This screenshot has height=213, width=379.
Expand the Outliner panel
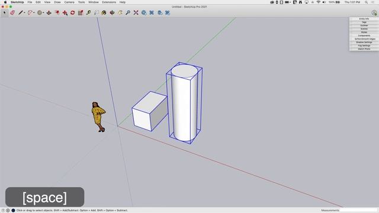click(364, 25)
